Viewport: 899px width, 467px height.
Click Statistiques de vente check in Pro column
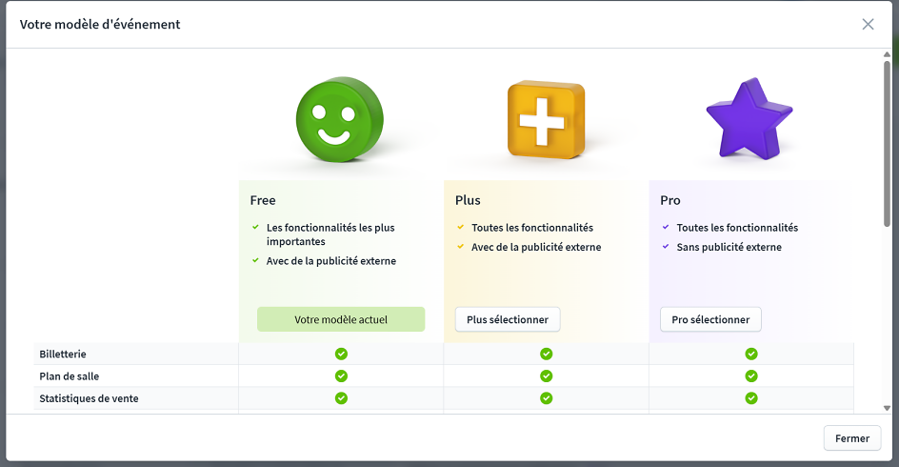point(751,397)
